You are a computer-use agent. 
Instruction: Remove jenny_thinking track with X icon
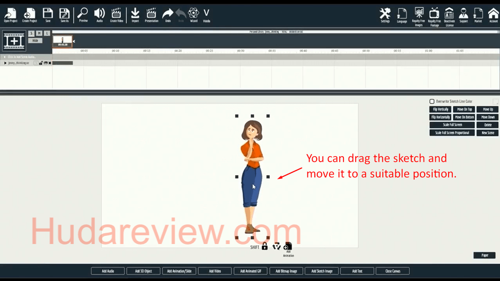coord(50,63)
